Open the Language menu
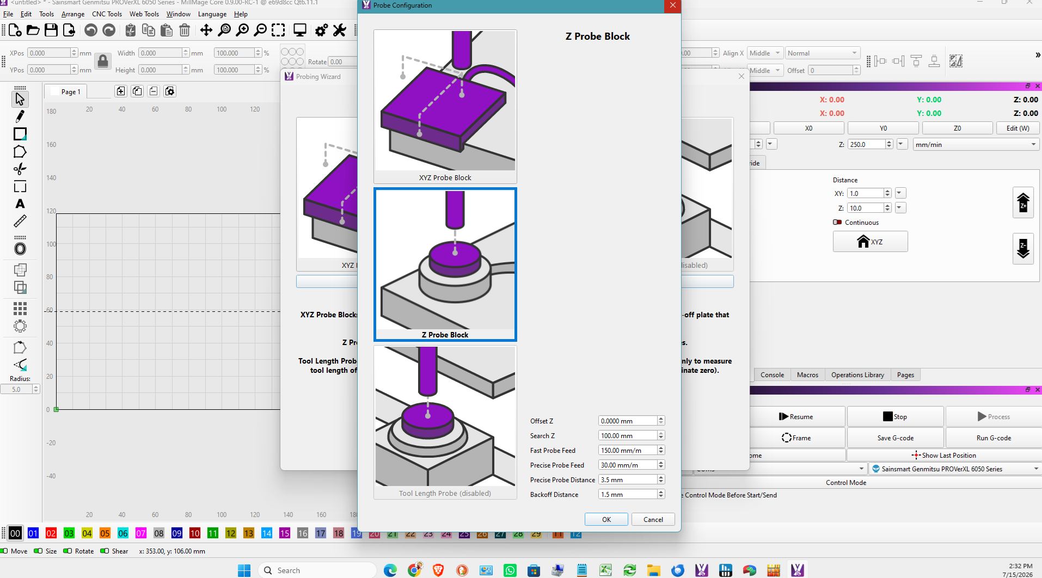 212,14
